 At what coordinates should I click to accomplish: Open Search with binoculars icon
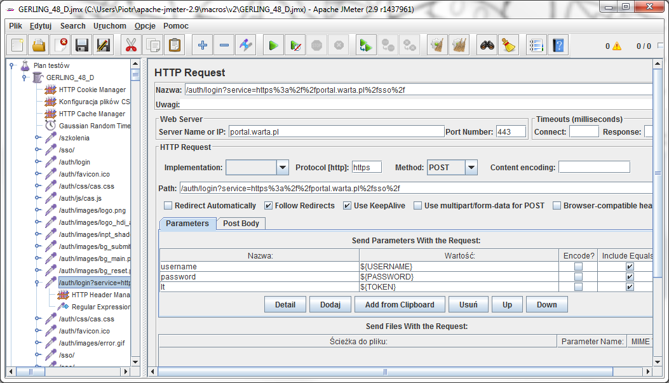point(487,45)
